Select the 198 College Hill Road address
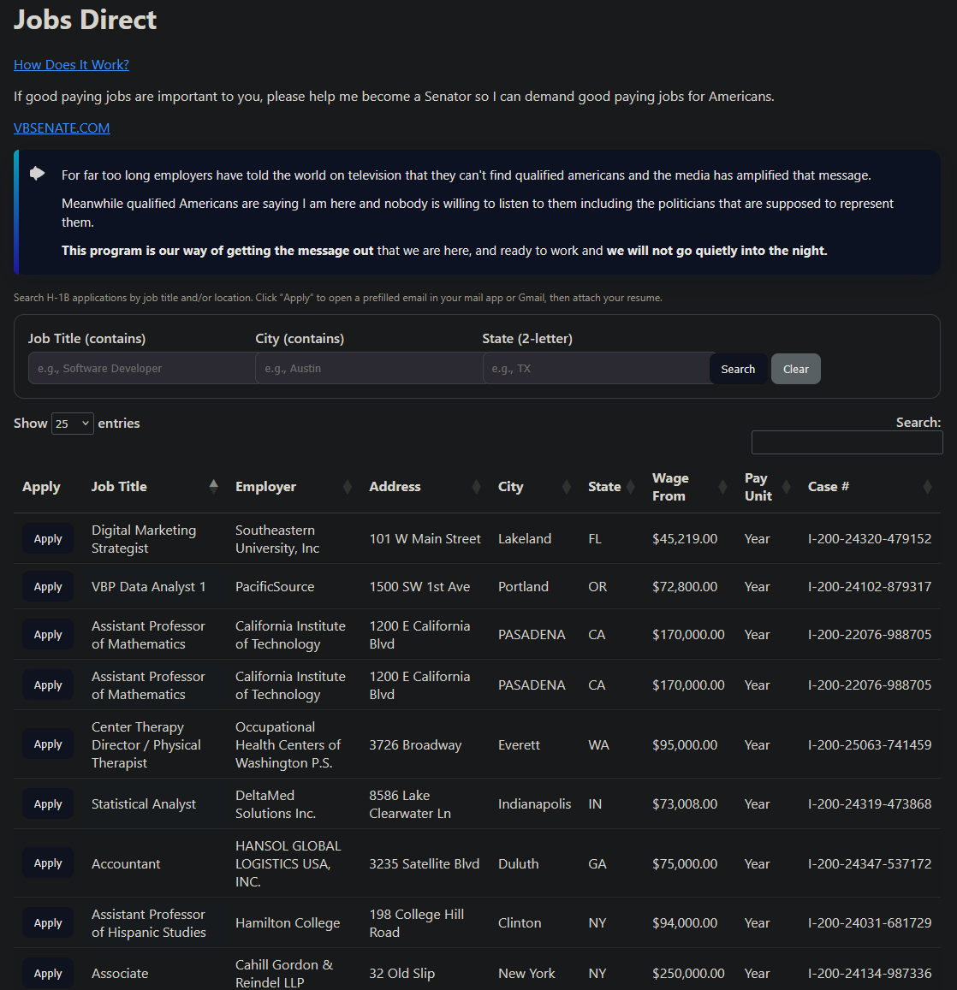Image resolution: width=957 pixels, height=990 pixels. tap(416, 923)
